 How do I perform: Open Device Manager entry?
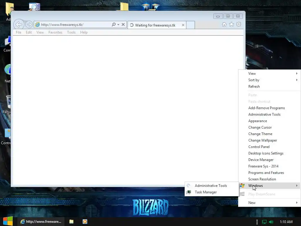(269, 160)
